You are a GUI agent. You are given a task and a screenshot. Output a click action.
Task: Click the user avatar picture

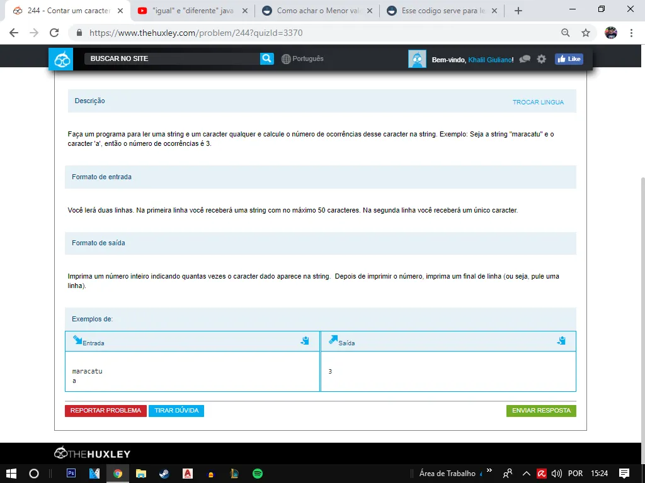pos(417,59)
